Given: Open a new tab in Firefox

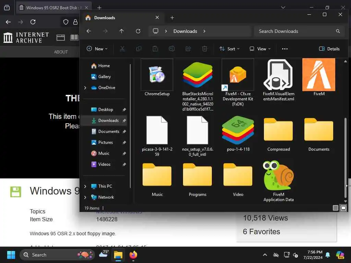Looking at the screenshot, I should click(x=99, y=8).
